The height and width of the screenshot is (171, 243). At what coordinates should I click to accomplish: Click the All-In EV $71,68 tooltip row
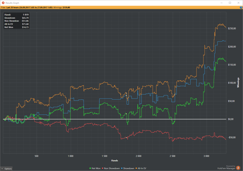click(x=16, y=24)
